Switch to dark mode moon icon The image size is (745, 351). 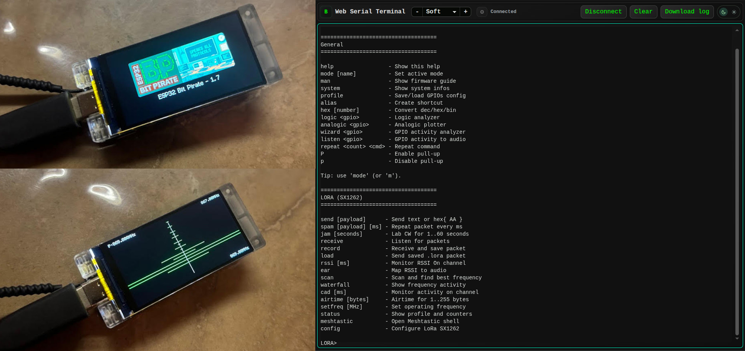pyautogui.click(x=723, y=12)
